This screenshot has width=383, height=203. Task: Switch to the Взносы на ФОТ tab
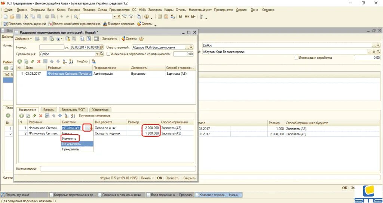(73, 110)
